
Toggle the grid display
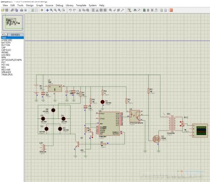click(x=37, y=10)
